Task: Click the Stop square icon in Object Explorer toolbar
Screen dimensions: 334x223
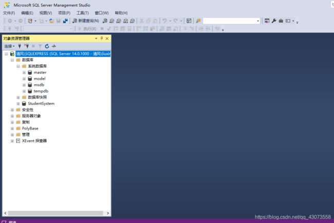Action: [33, 46]
